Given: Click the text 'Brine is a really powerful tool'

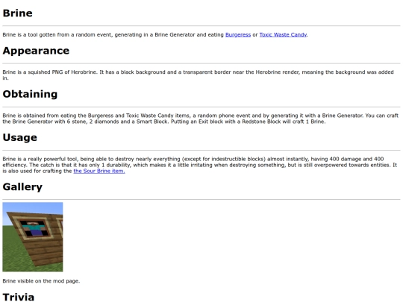Looking at the screenshot, I should click(40, 159).
